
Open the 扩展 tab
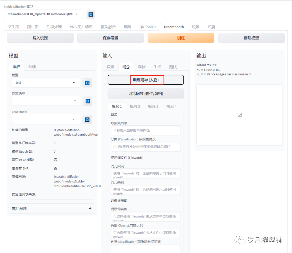(x=211, y=27)
